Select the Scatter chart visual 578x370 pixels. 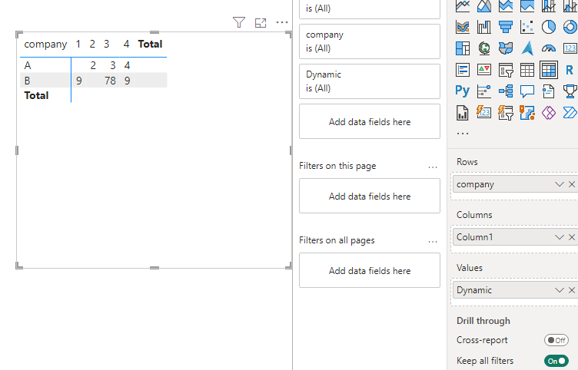[527, 27]
